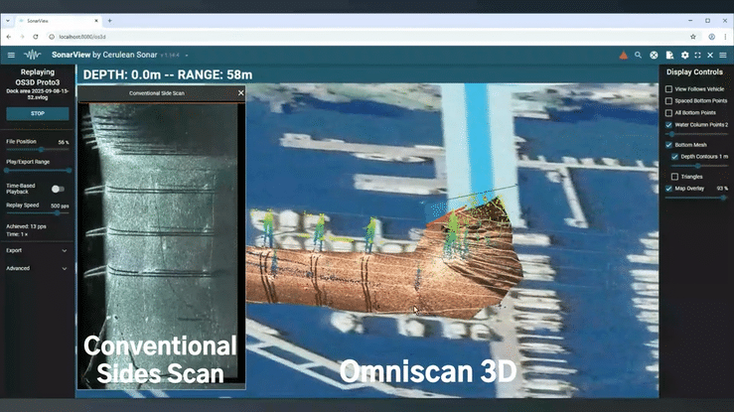Open the left hamburger menu
The image size is (734, 412).
pos(11,56)
